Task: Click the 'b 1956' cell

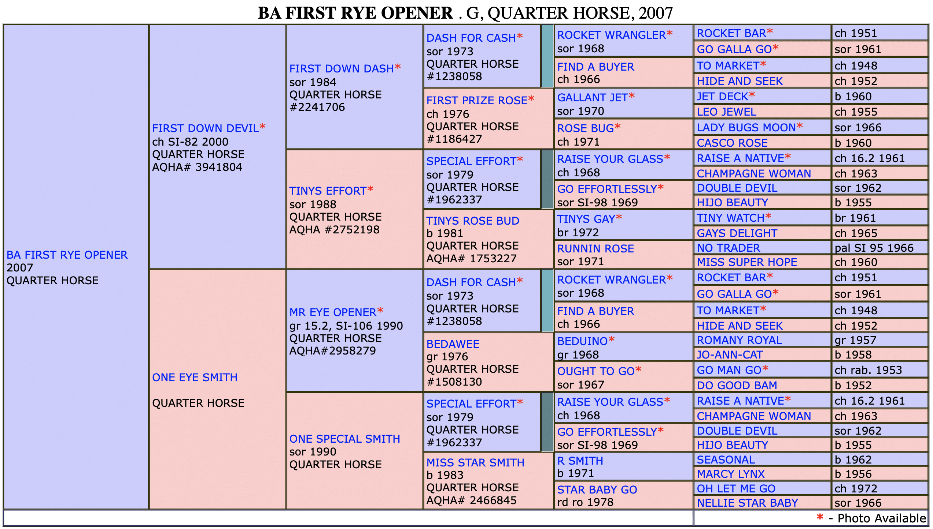Action: [x=879, y=474]
